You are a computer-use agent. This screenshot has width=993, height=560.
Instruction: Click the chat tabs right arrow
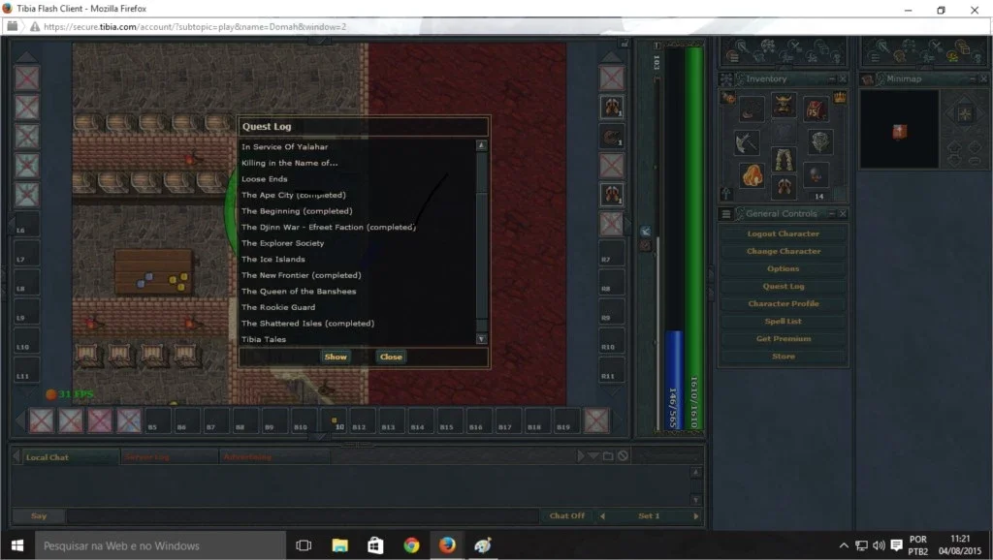tap(581, 455)
